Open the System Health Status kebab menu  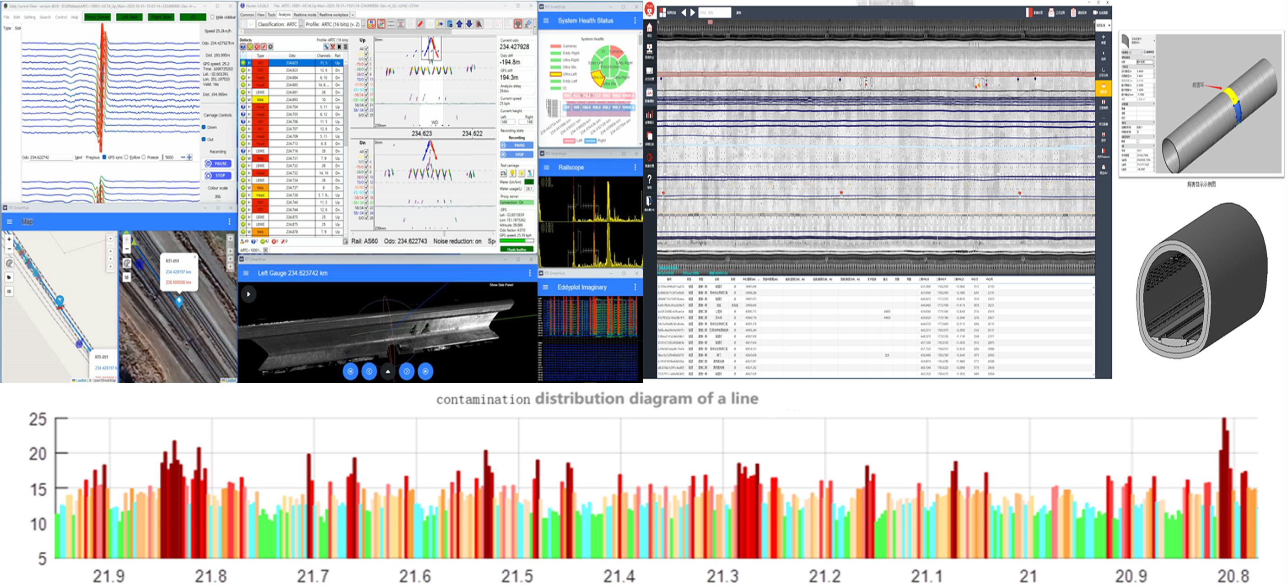(635, 21)
